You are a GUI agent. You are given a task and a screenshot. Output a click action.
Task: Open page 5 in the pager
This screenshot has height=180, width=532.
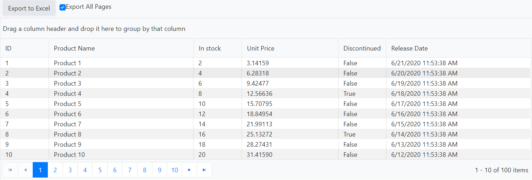coord(100,170)
